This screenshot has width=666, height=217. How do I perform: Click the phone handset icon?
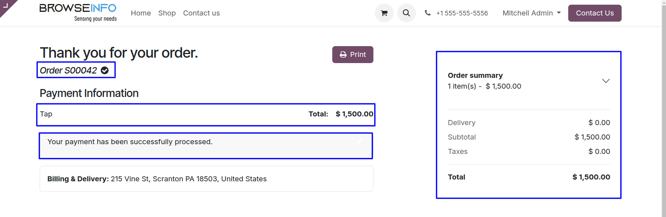428,13
